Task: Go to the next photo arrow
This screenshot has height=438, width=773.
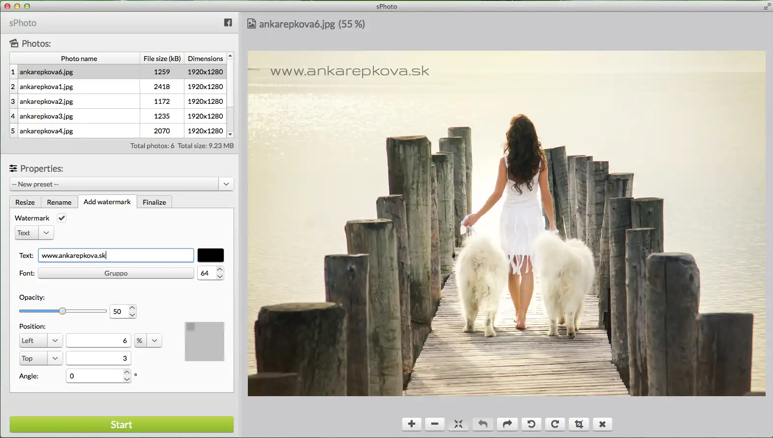Action: (507, 424)
